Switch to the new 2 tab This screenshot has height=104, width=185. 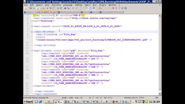pyautogui.click(x=95, y=12)
